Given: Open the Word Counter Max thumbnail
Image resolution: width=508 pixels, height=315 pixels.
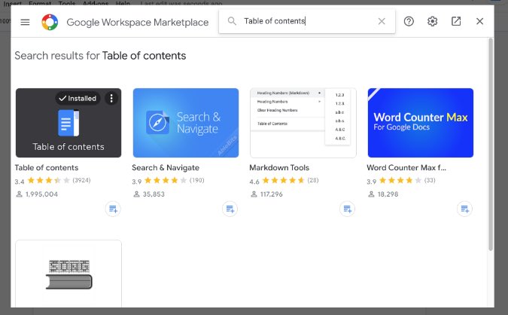Looking at the screenshot, I should click(421, 123).
